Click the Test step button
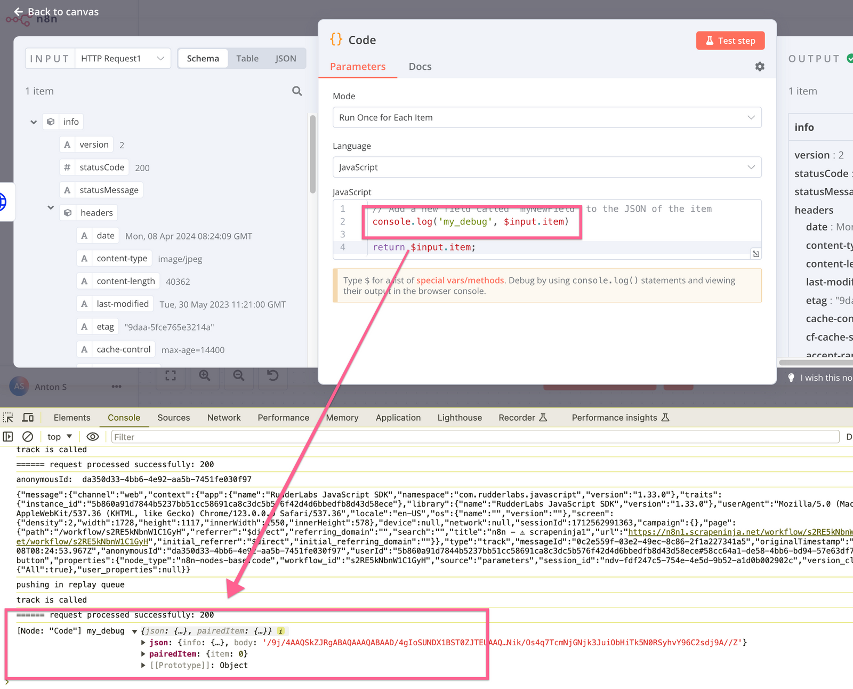 730,40
